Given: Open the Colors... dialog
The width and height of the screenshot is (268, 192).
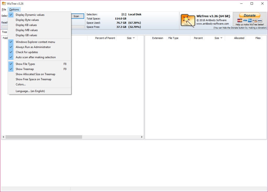Looking at the screenshot, I should coord(40,84).
